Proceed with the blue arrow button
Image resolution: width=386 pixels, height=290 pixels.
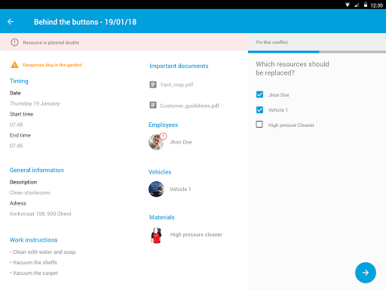click(366, 273)
